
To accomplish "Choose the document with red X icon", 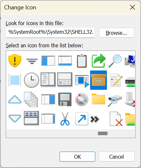I will click(116, 119).
